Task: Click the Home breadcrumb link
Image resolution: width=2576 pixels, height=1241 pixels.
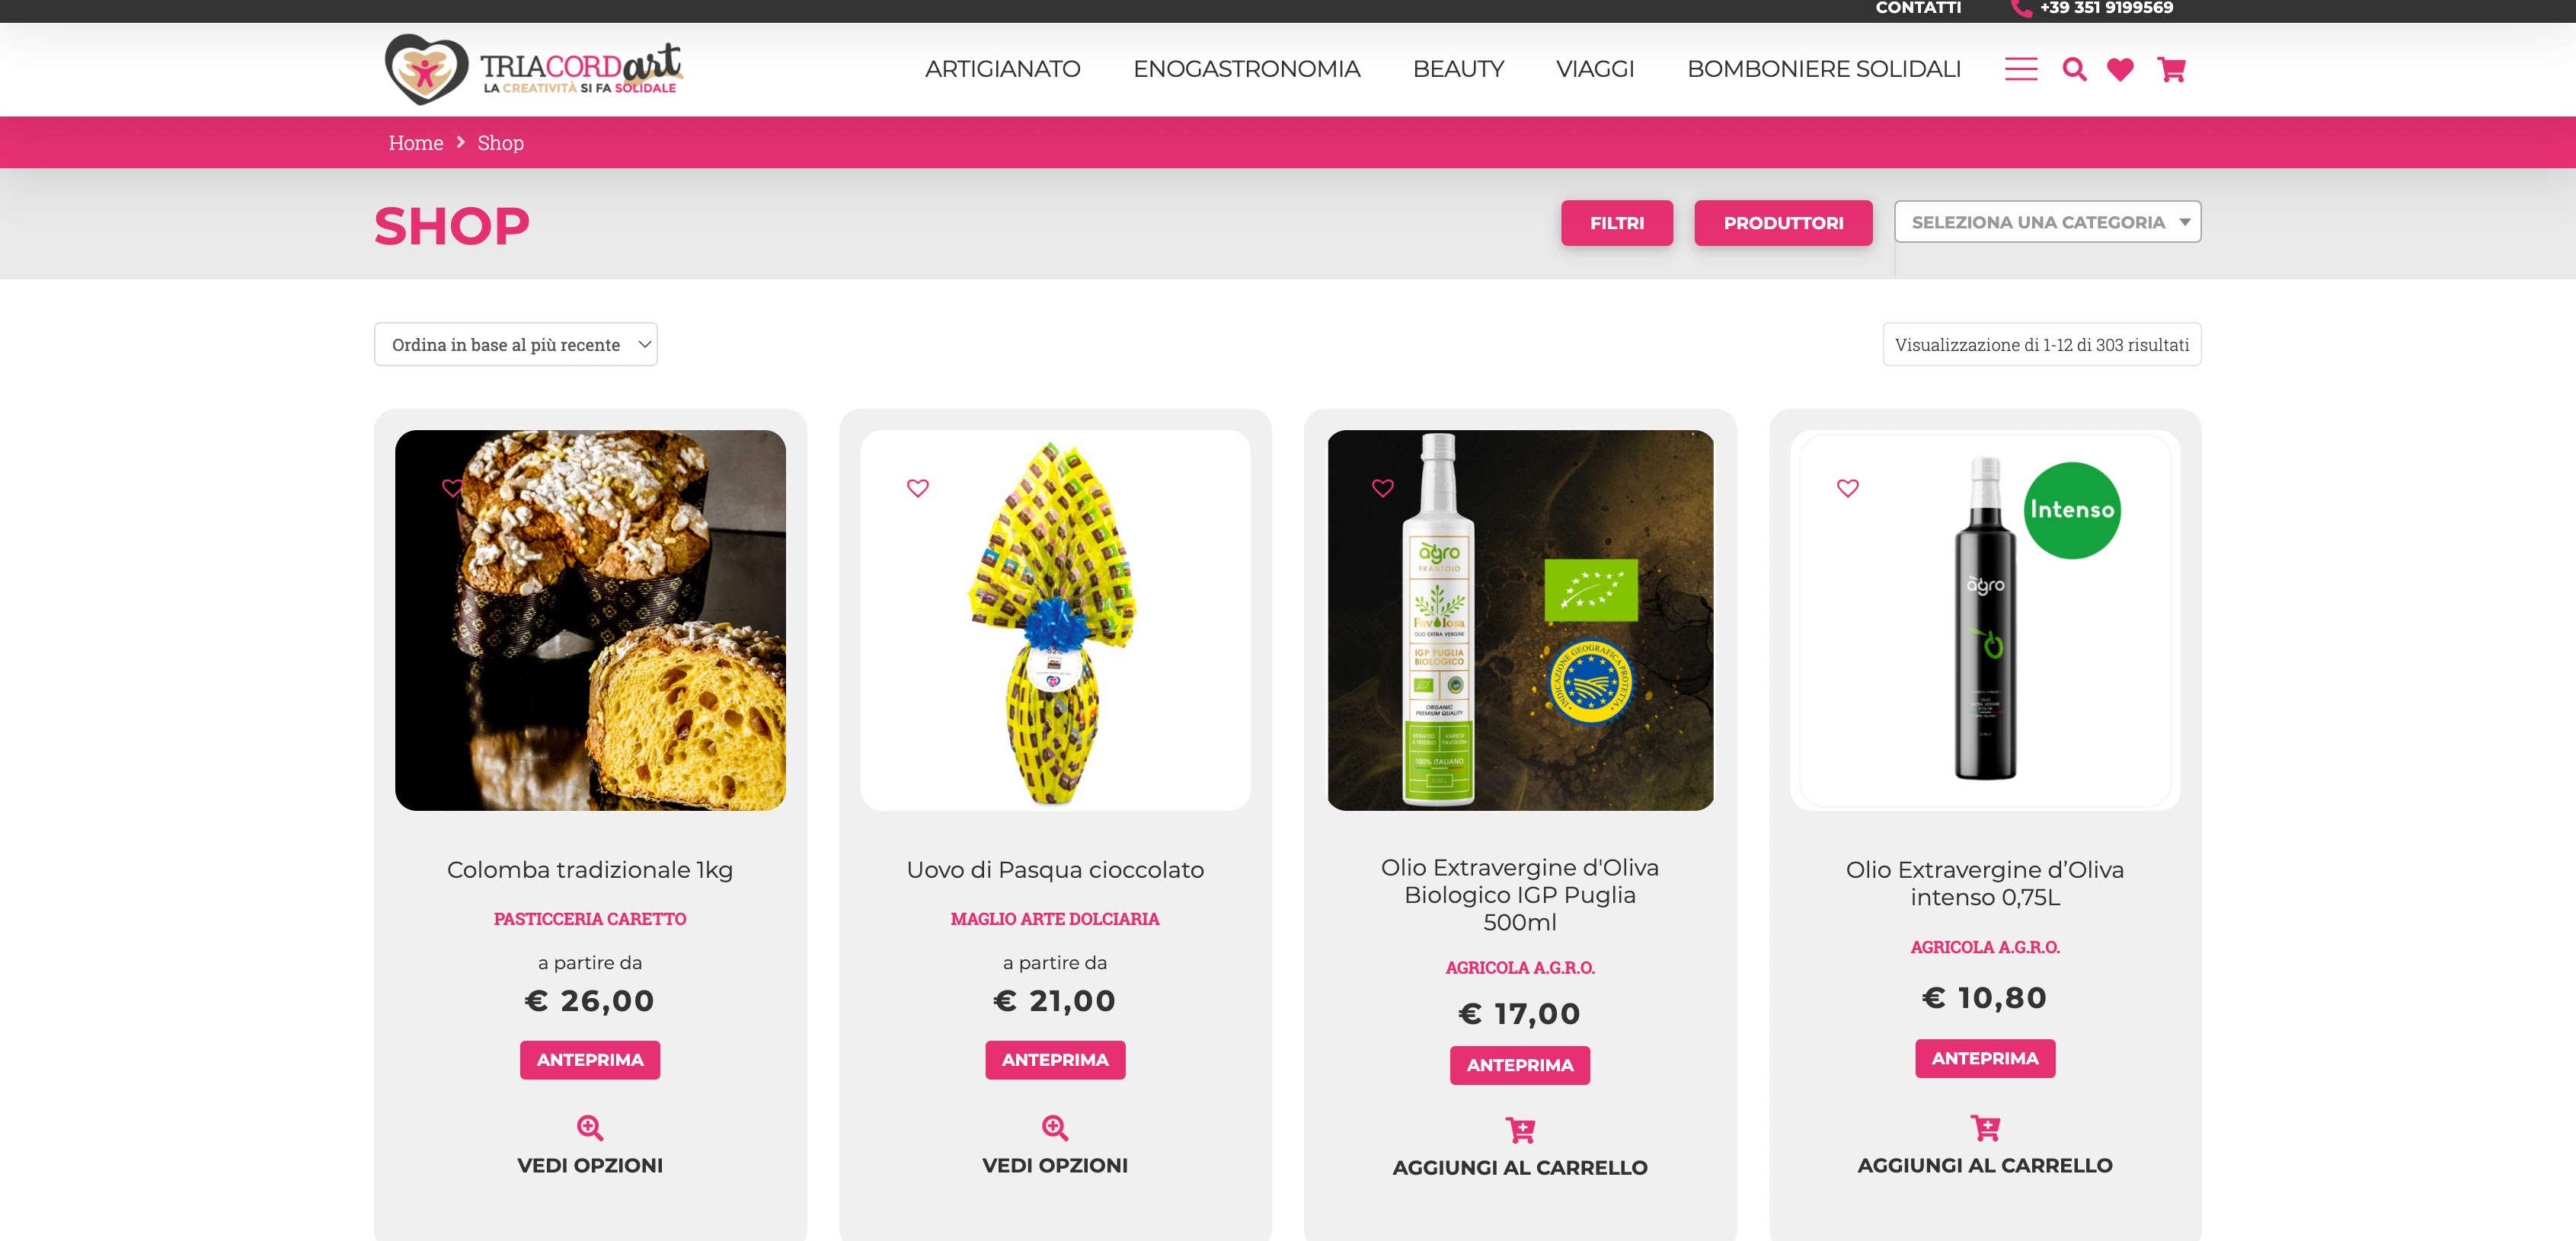Action: (415, 143)
